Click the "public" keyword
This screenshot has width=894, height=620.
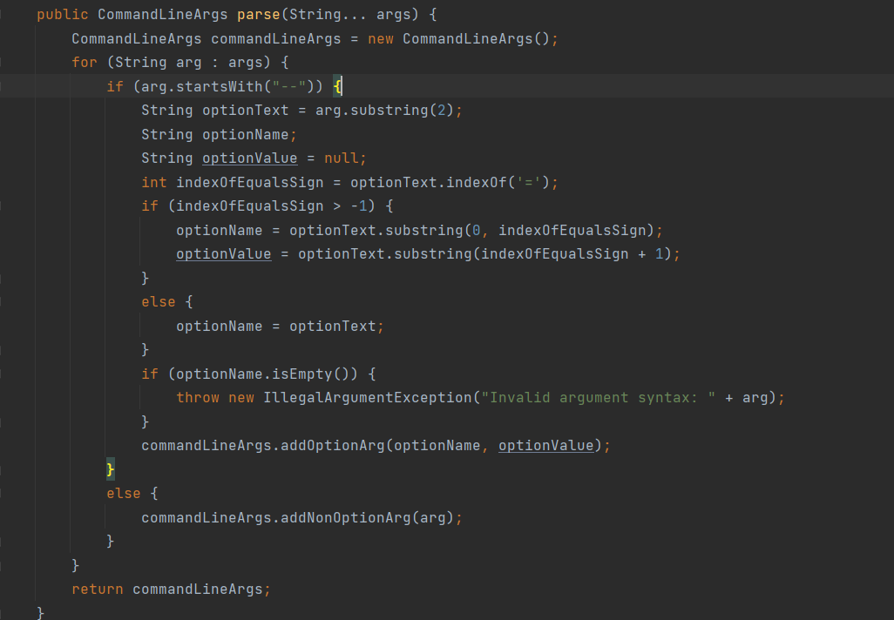tap(63, 14)
